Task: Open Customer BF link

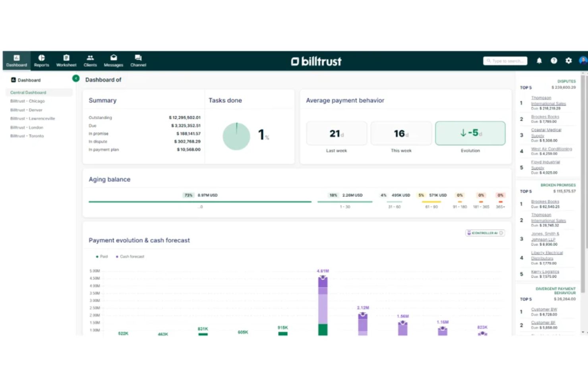Action: (x=543, y=322)
